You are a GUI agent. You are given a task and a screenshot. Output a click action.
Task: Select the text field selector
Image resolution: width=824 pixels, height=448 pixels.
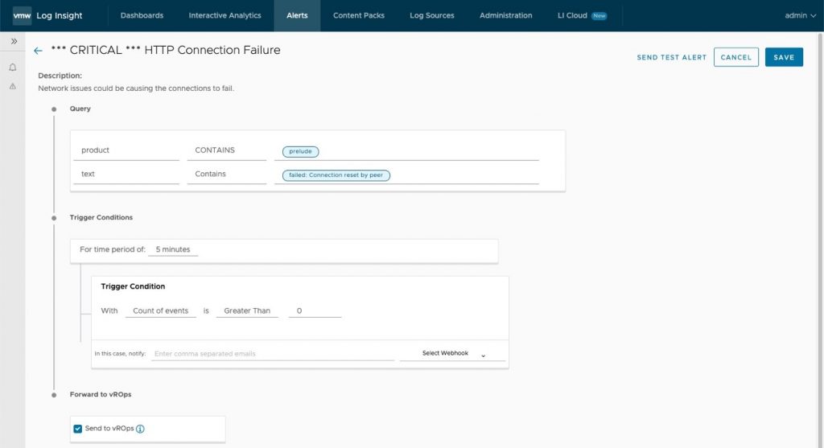(x=126, y=174)
